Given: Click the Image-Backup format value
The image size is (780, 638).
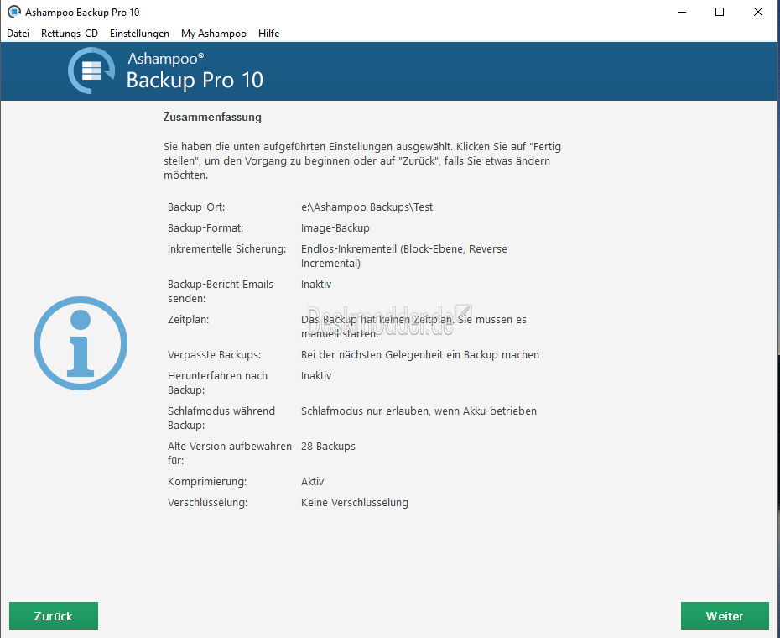Looking at the screenshot, I should (335, 227).
